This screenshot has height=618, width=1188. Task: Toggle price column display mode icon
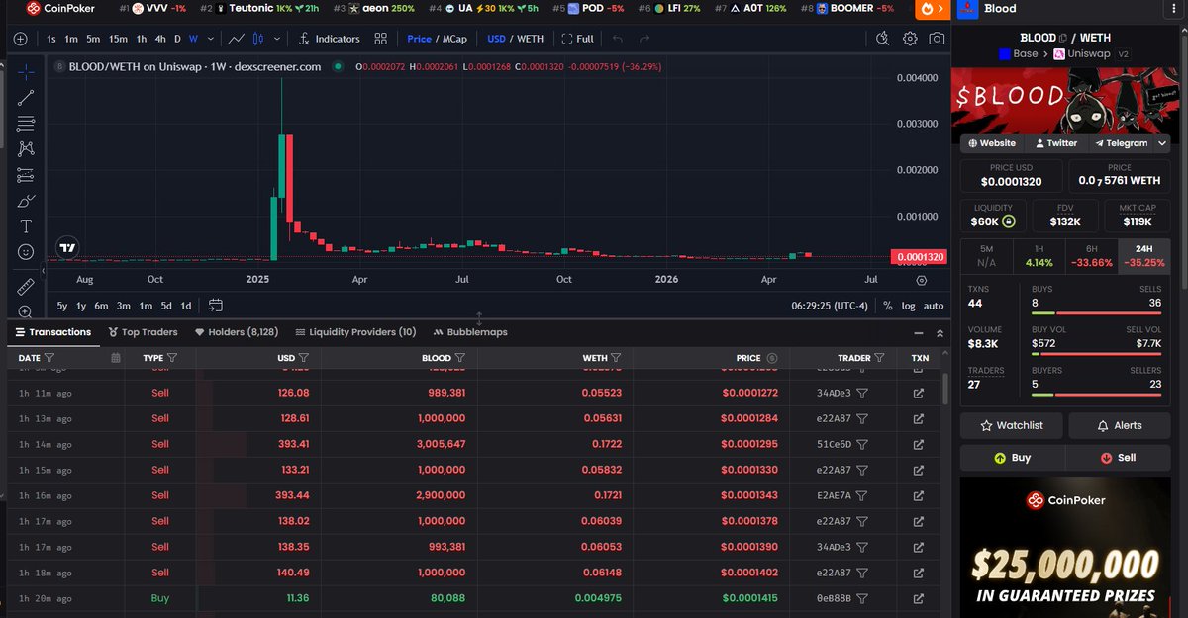click(x=772, y=358)
